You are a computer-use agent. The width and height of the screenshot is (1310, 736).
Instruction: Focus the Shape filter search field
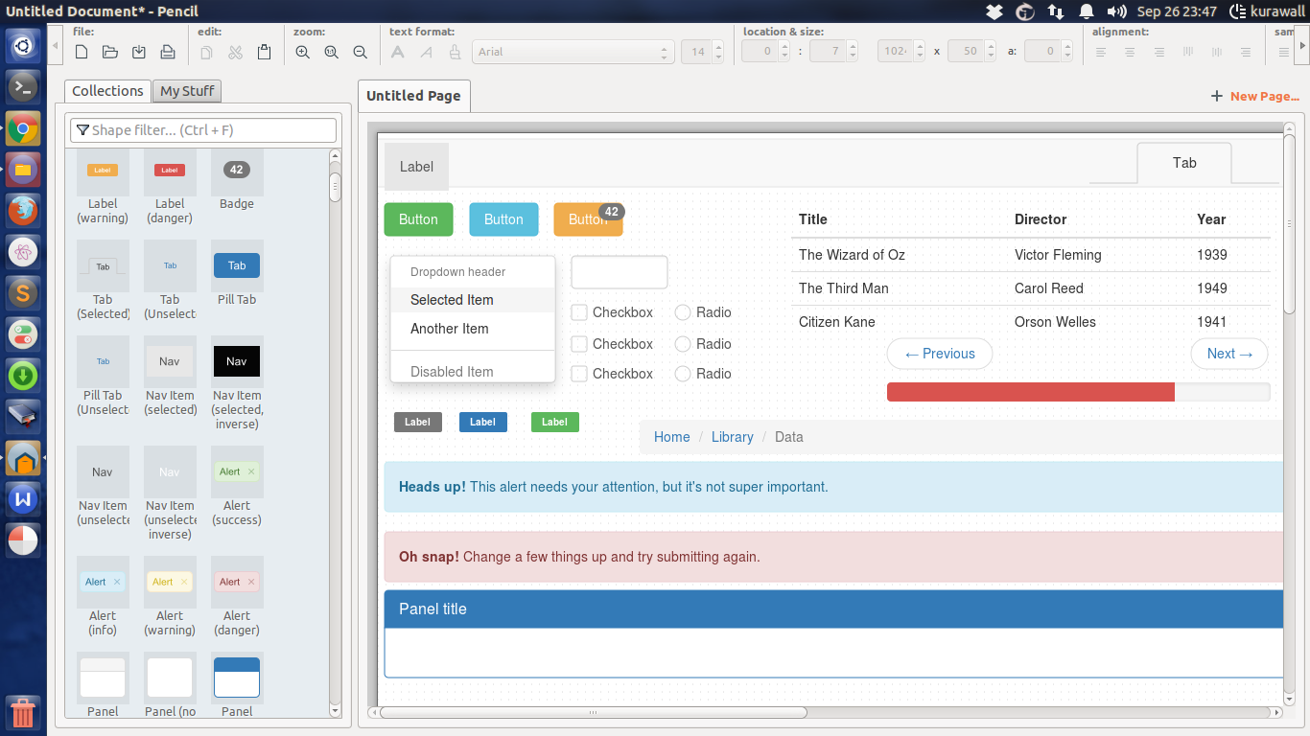(203, 129)
